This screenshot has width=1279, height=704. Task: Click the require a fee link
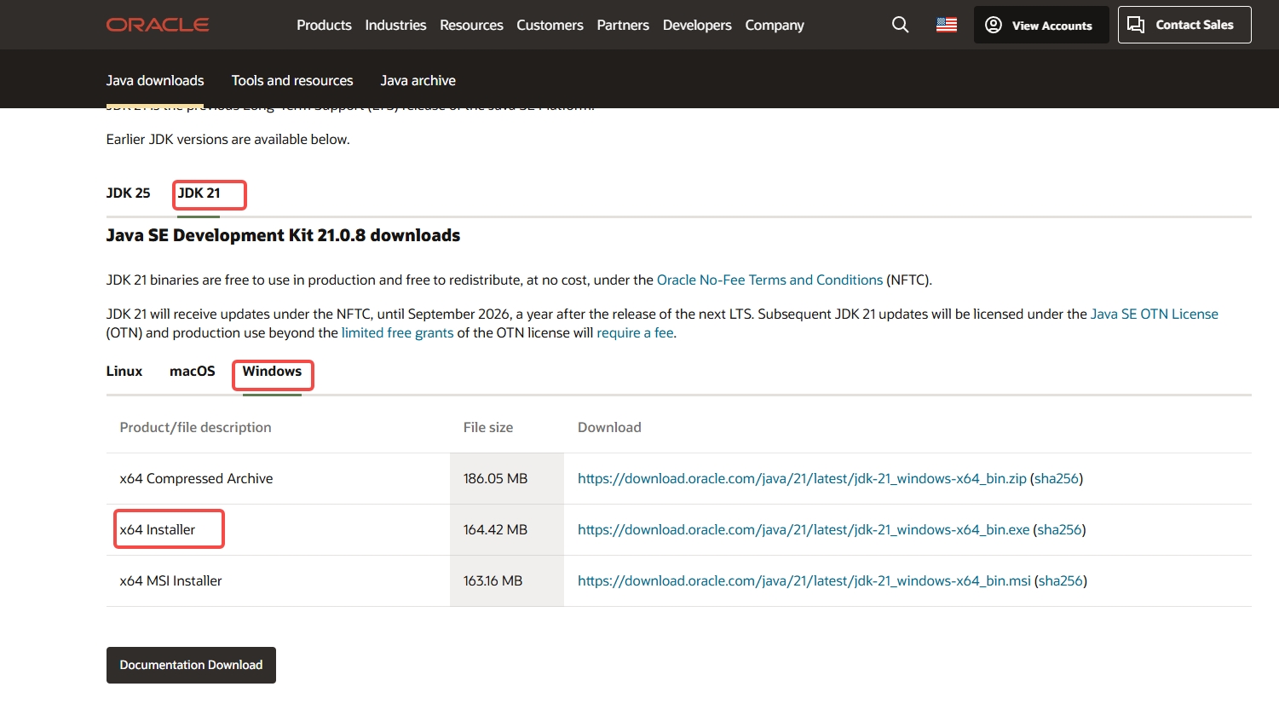tap(635, 332)
